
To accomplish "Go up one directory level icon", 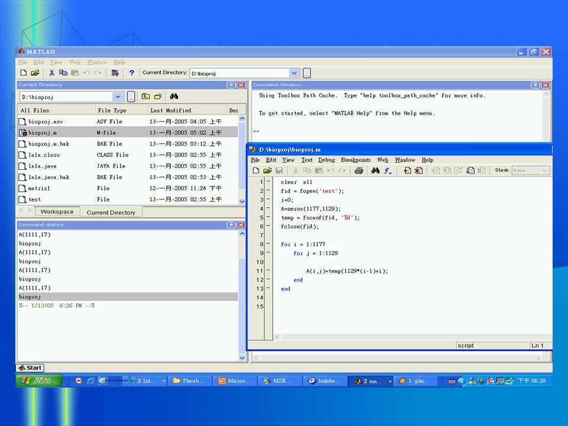I will coord(146,96).
